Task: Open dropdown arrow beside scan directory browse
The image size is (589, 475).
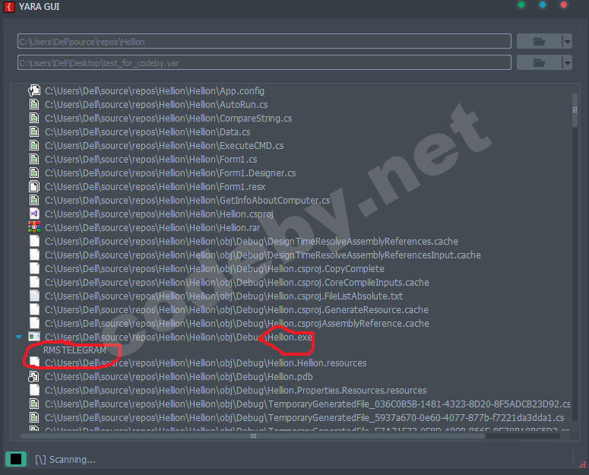Action: click(x=567, y=41)
